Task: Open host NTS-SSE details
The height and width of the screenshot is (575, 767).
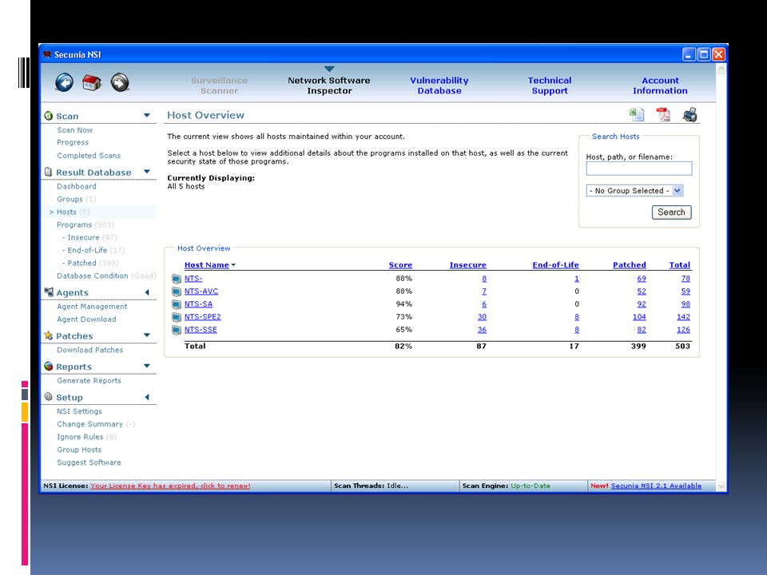Action: (201, 330)
